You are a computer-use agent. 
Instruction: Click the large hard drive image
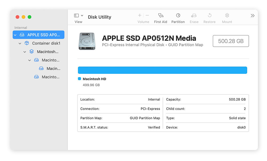(87, 41)
